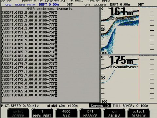Image resolution: width=157 pixels, height=118 pixels.
Task: Click the CH2: 50kHz PRIM label
Action: pyautogui.click(x=20, y=5)
